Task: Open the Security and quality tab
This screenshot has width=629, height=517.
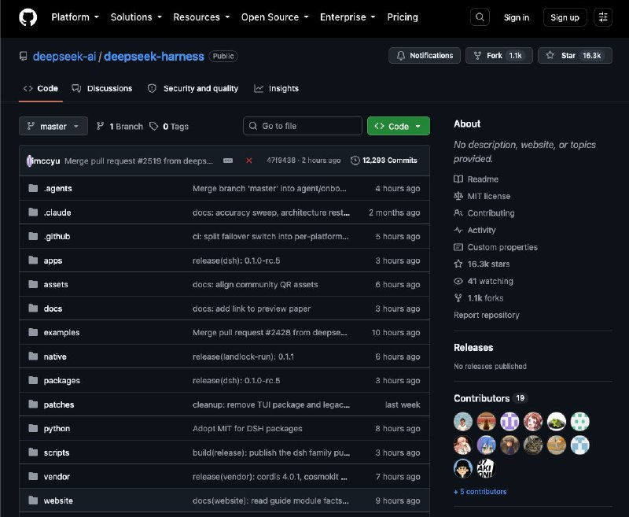Action: point(193,88)
